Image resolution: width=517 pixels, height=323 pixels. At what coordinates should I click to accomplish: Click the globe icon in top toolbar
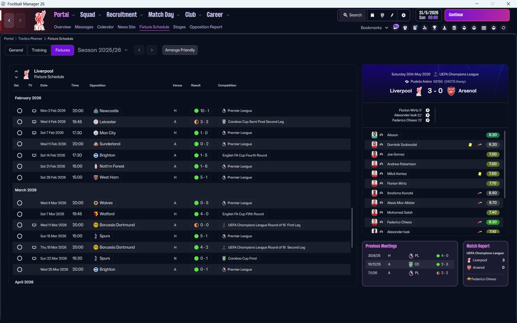click(x=382, y=15)
